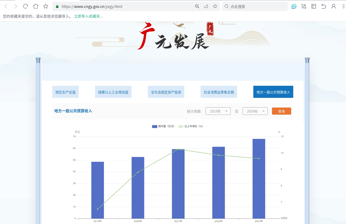Click the 2023年 growth line point
The image size is (346, 224).
click(259, 158)
